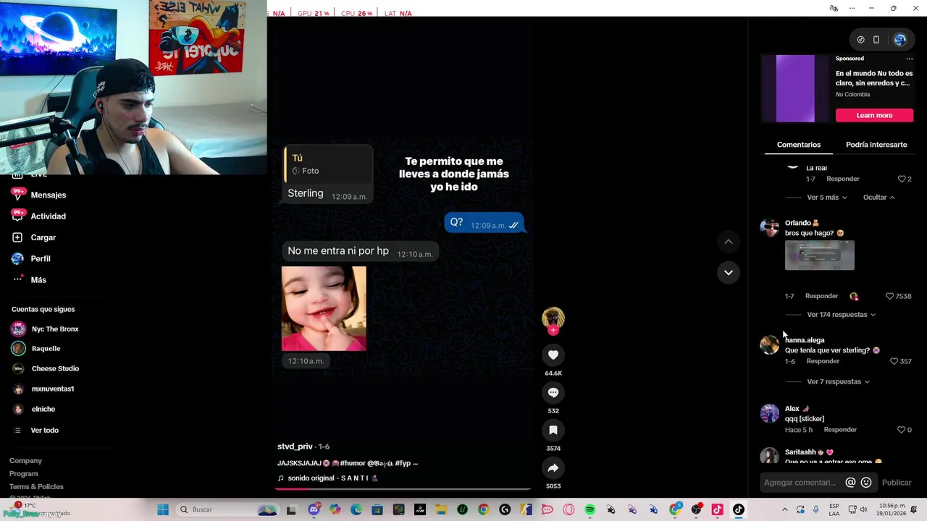Click Learn more on the sponsored ad
This screenshot has width=927, height=521.
(874, 115)
